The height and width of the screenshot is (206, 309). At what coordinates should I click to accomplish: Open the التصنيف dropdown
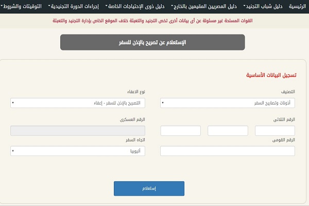(228, 103)
